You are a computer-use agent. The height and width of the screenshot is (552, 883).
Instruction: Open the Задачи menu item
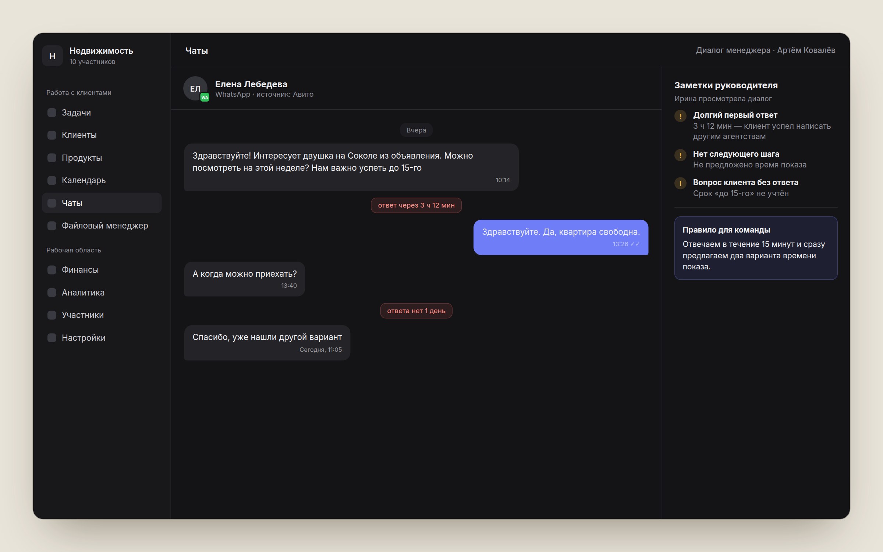[x=102, y=113]
